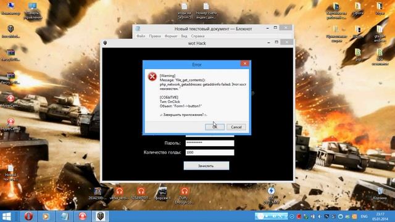Open the Duffy - Enough Lo... audio file
The image size is (395, 222).
tap(185, 195)
